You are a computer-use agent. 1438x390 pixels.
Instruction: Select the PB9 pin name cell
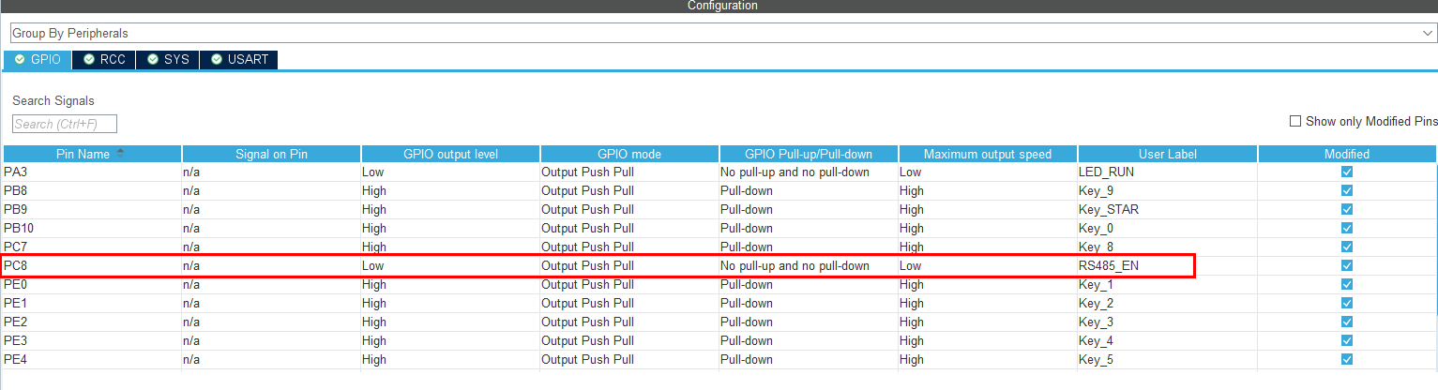point(92,210)
